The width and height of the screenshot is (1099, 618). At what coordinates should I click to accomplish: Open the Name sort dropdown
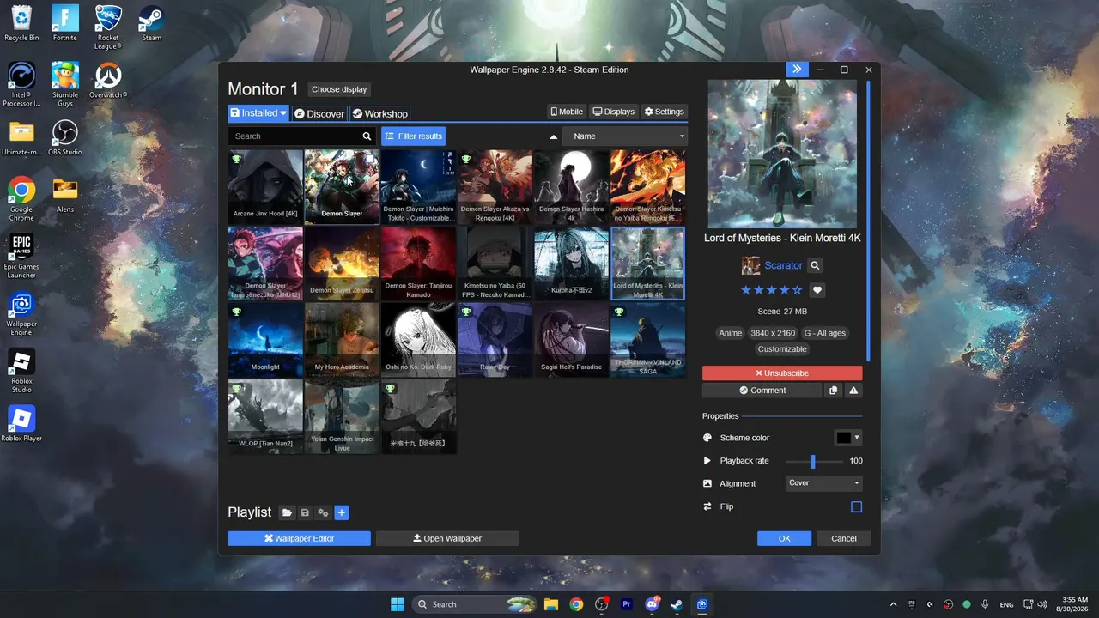(x=625, y=136)
